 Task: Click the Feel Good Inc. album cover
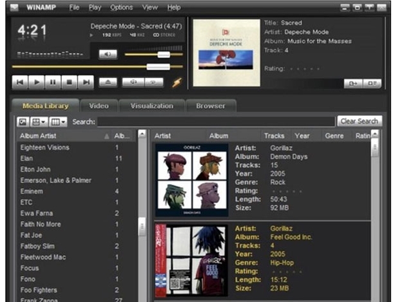[191, 261]
